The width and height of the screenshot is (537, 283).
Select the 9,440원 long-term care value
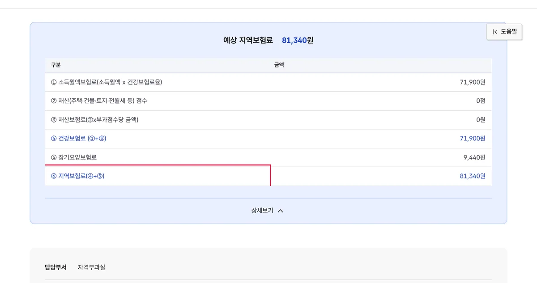click(x=474, y=157)
